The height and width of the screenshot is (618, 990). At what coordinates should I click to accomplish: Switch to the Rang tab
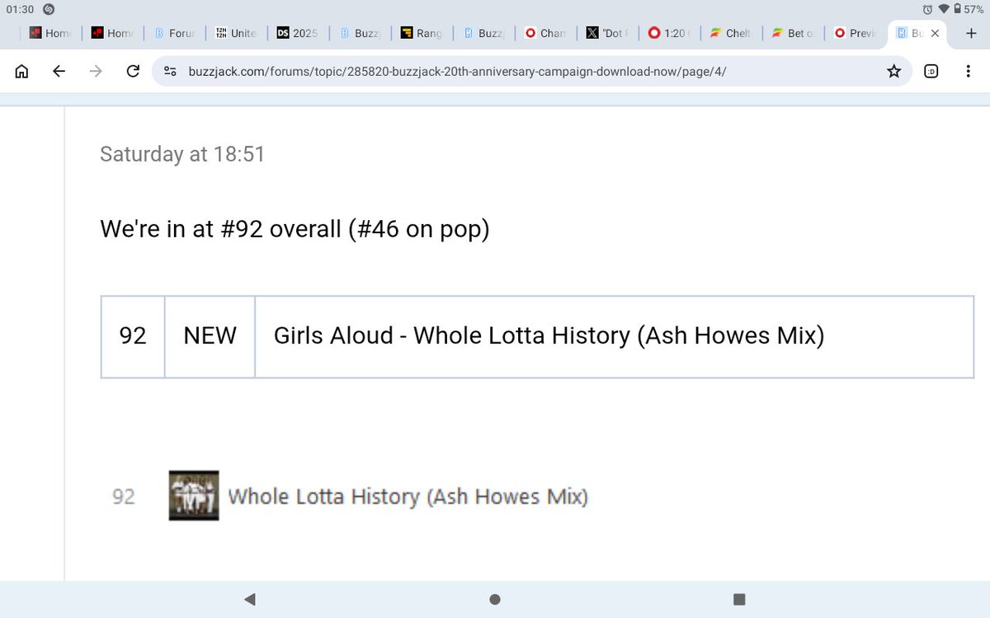tap(421, 34)
